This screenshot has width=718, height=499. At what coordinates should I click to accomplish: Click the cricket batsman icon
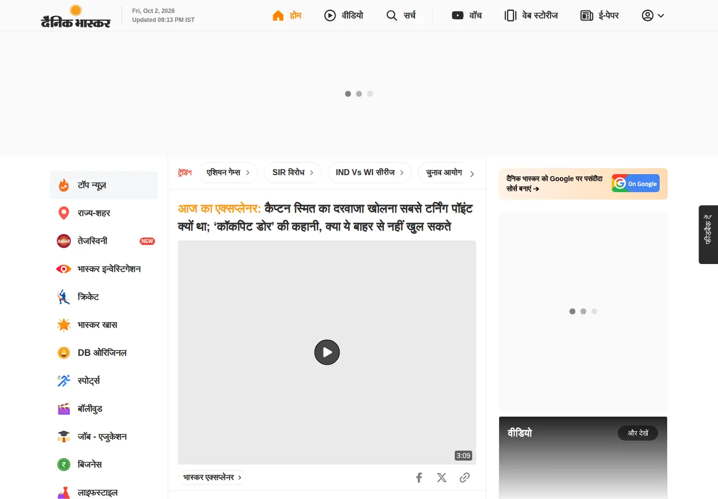(x=64, y=297)
